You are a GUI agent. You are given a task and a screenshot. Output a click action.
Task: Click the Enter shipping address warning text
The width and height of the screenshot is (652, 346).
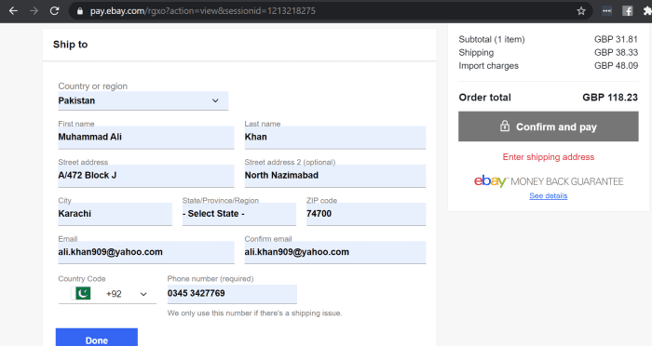[x=549, y=157]
